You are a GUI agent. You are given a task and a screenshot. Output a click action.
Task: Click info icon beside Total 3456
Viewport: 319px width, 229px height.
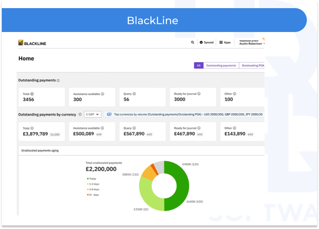(32, 94)
